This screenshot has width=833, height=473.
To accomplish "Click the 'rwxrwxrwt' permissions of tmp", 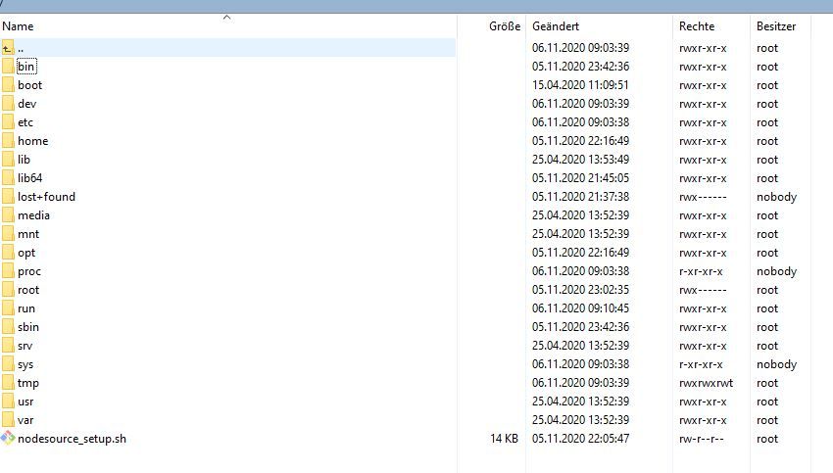I will (x=706, y=383).
